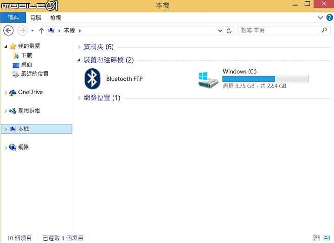Image resolution: width=334 pixels, height=243 pixels.
Task: Select the Bluetooth FTP icon
Action: [x=92, y=79]
